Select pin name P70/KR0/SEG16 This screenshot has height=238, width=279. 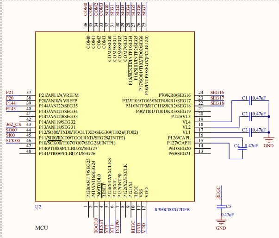click(174, 95)
